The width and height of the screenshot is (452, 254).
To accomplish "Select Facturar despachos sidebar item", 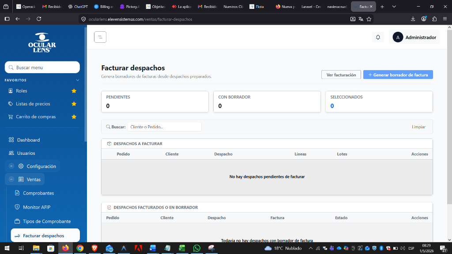I will [x=45, y=235].
